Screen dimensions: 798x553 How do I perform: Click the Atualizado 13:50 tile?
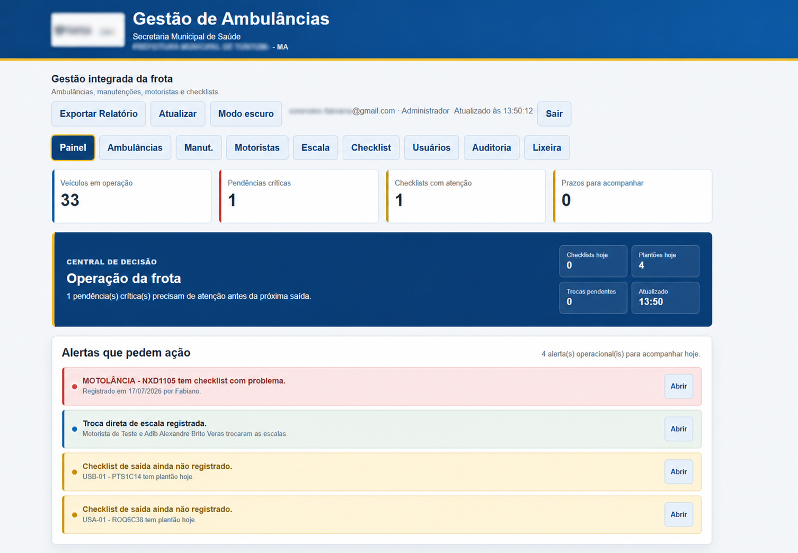666,298
